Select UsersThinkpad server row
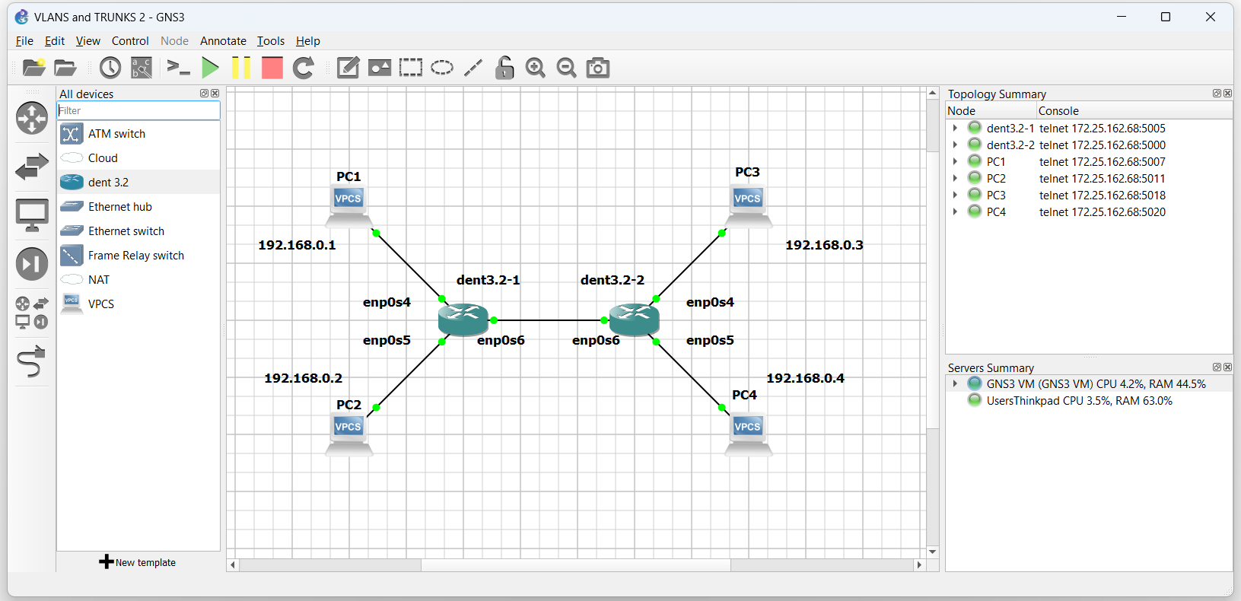Screen dimensions: 1241x601 [1089, 401]
